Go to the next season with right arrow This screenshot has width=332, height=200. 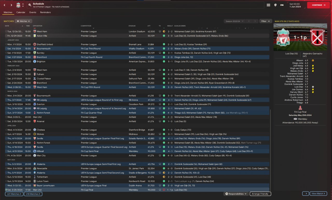point(255,21)
